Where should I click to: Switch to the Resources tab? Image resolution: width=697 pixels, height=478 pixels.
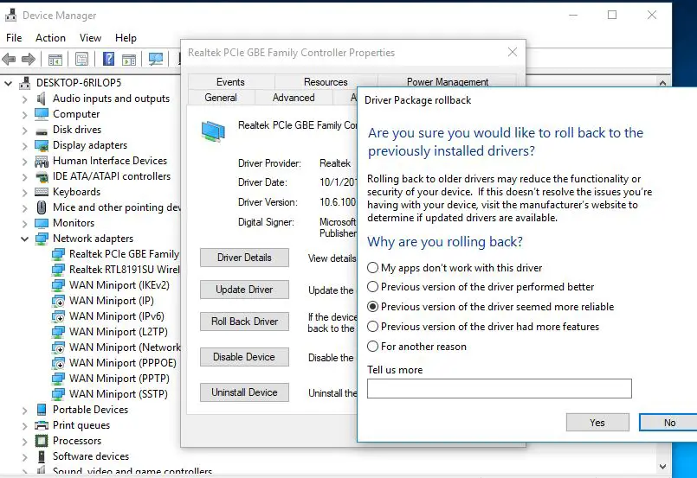pos(326,82)
